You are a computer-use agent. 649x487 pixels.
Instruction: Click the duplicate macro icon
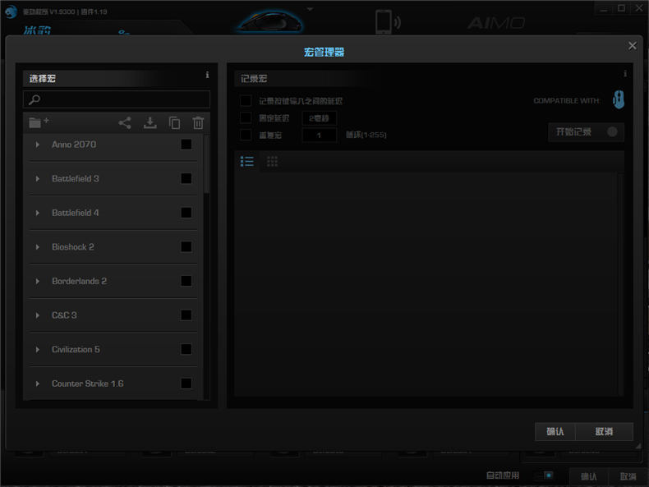coord(175,123)
